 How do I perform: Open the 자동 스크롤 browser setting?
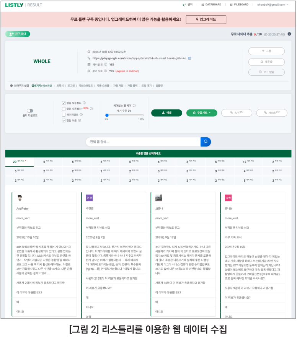103,86
